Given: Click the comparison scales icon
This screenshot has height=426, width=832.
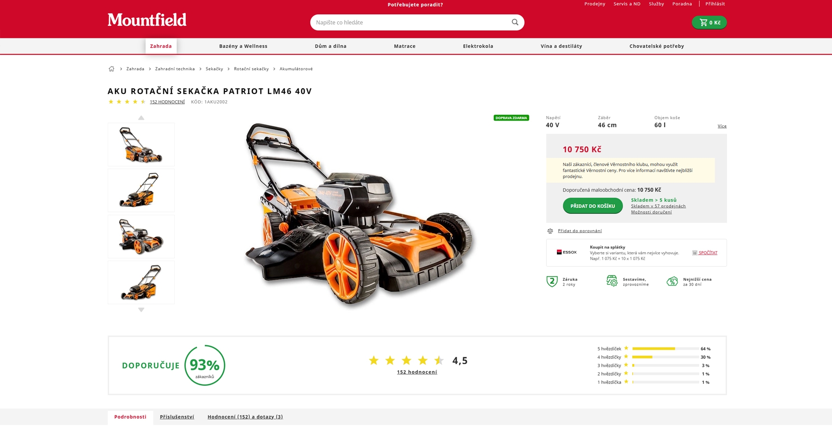Looking at the screenshot, I should click(550, 231).
